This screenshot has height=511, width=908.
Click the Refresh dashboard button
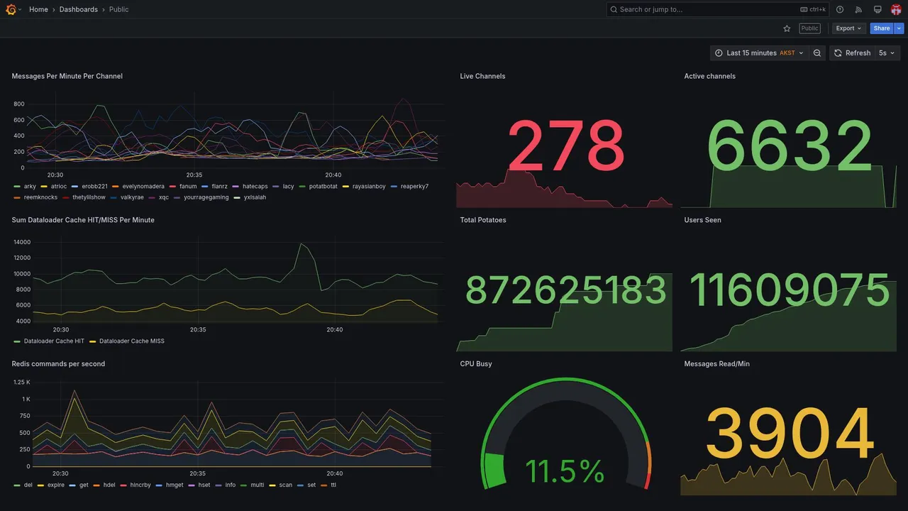click(852, 53)
